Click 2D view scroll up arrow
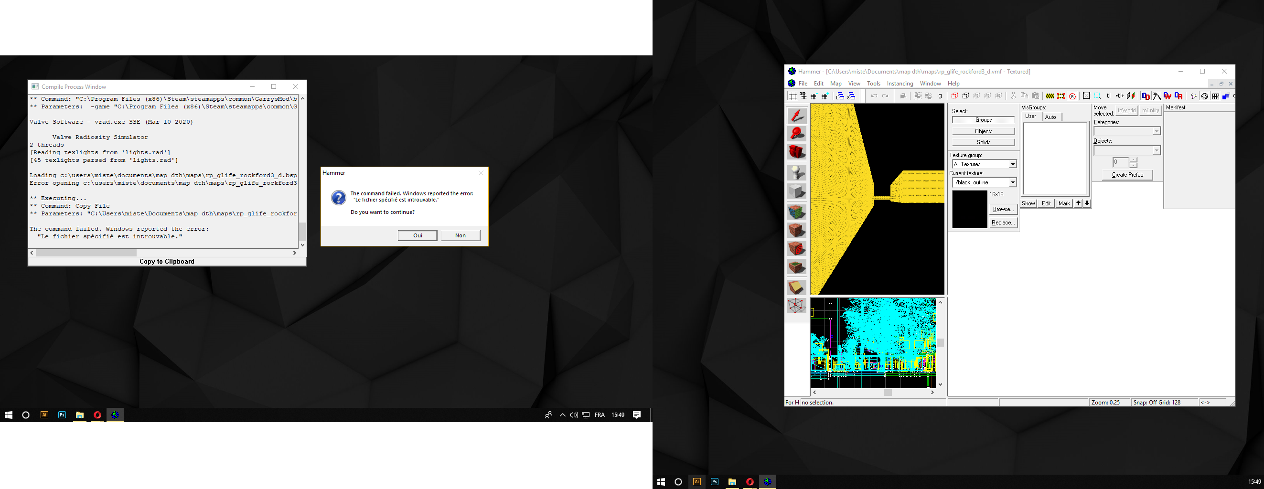 (940, 302)
